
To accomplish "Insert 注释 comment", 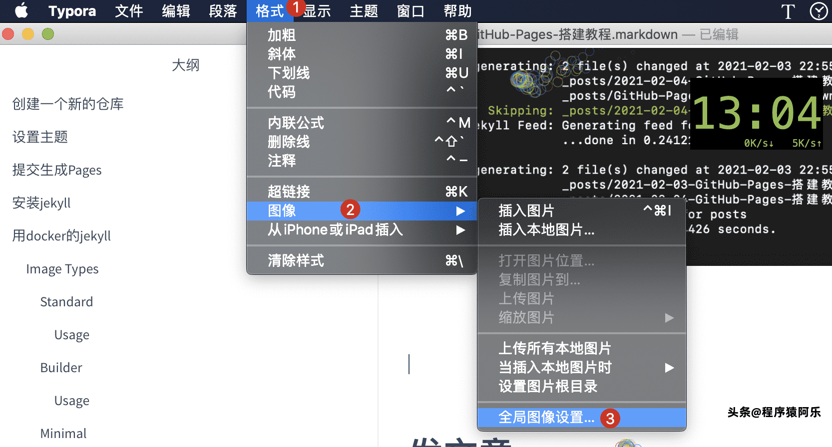I will (362, 161).
